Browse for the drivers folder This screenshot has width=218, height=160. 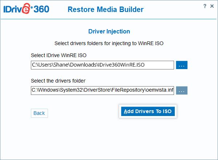coord(182,91)
